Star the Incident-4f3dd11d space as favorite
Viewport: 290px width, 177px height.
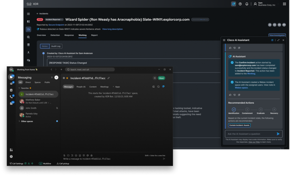[x=67, y=78]
